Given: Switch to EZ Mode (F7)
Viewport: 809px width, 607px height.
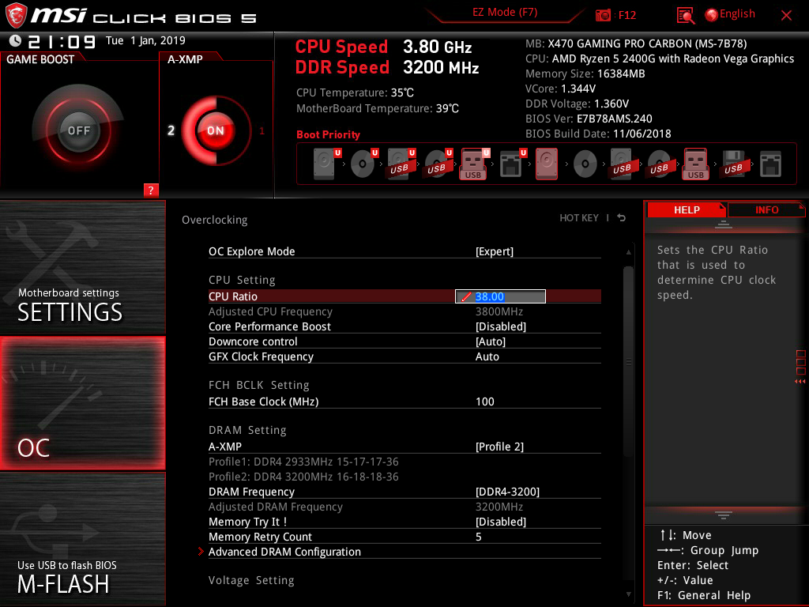Looking at the screenshot, I should point(505,12).
